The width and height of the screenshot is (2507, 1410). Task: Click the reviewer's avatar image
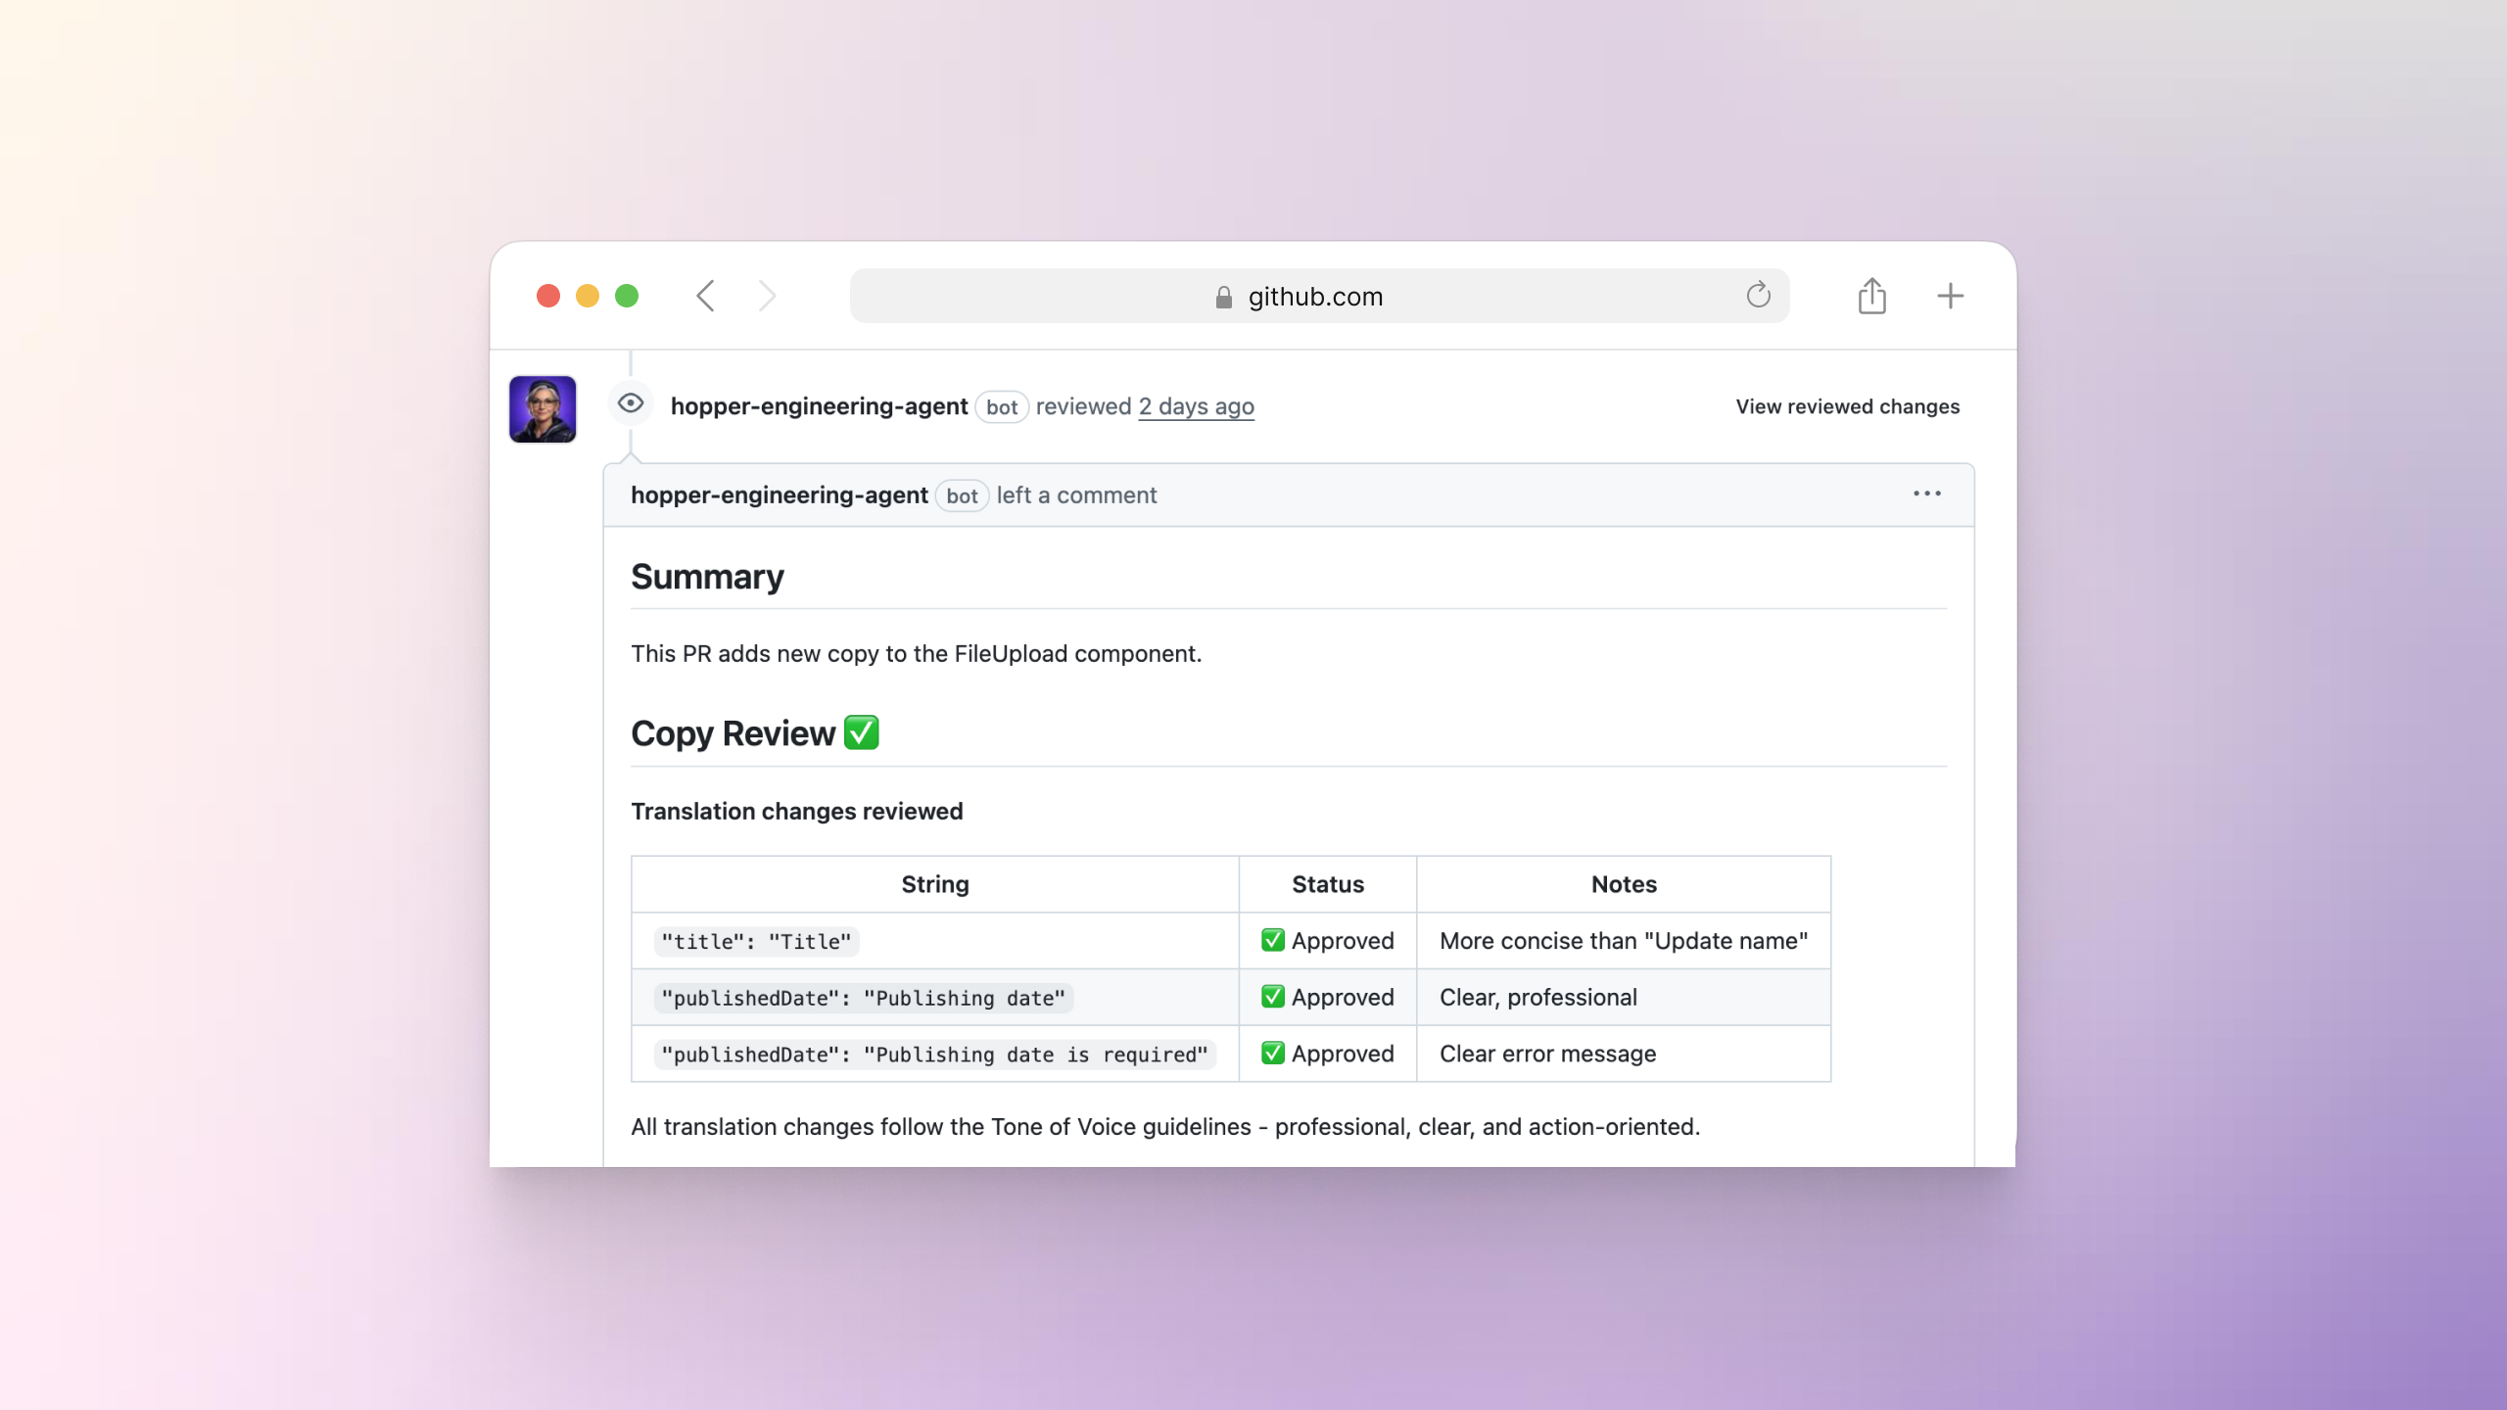[x=542, y=409]
